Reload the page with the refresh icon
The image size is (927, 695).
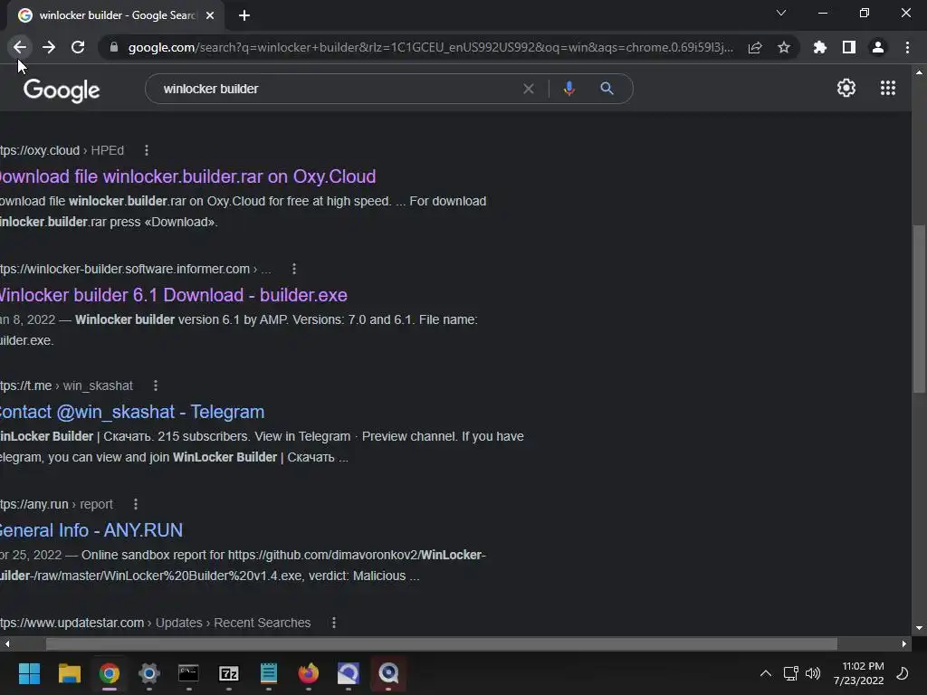(x=78, y=47)
